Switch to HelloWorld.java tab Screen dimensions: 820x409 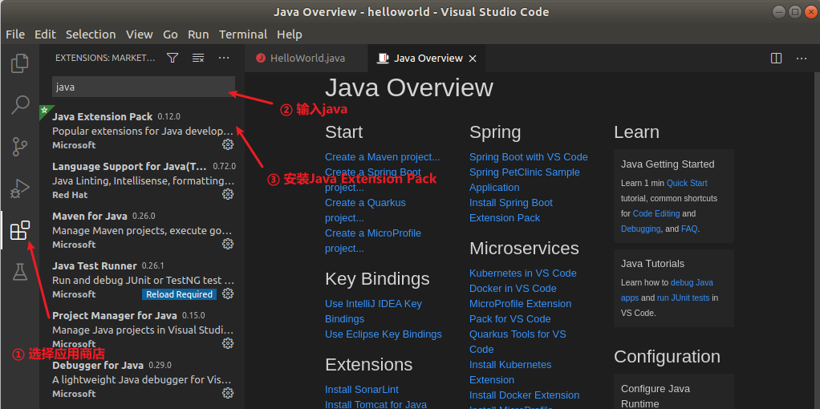[x=306, y=59]
